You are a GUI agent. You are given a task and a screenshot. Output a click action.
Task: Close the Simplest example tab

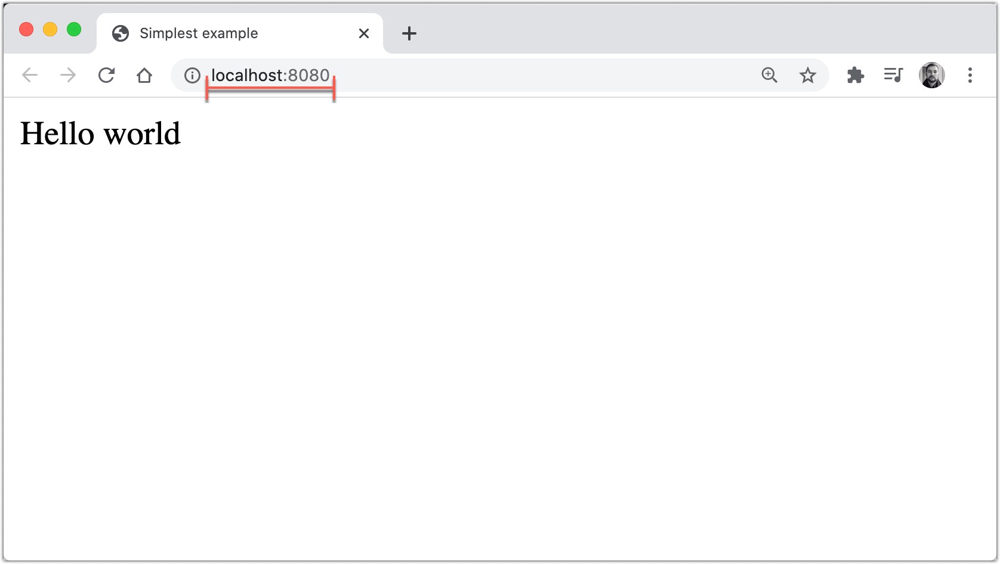(364, 33)
